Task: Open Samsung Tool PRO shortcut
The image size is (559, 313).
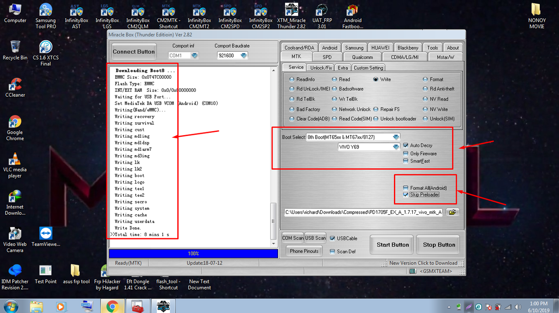Action: click(x=45, y=16)
